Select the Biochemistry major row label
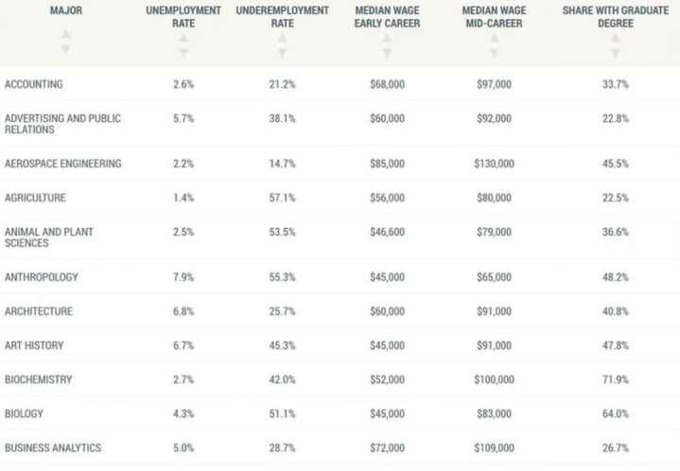This screenshot has height=471, width=680. coord(39,379)
